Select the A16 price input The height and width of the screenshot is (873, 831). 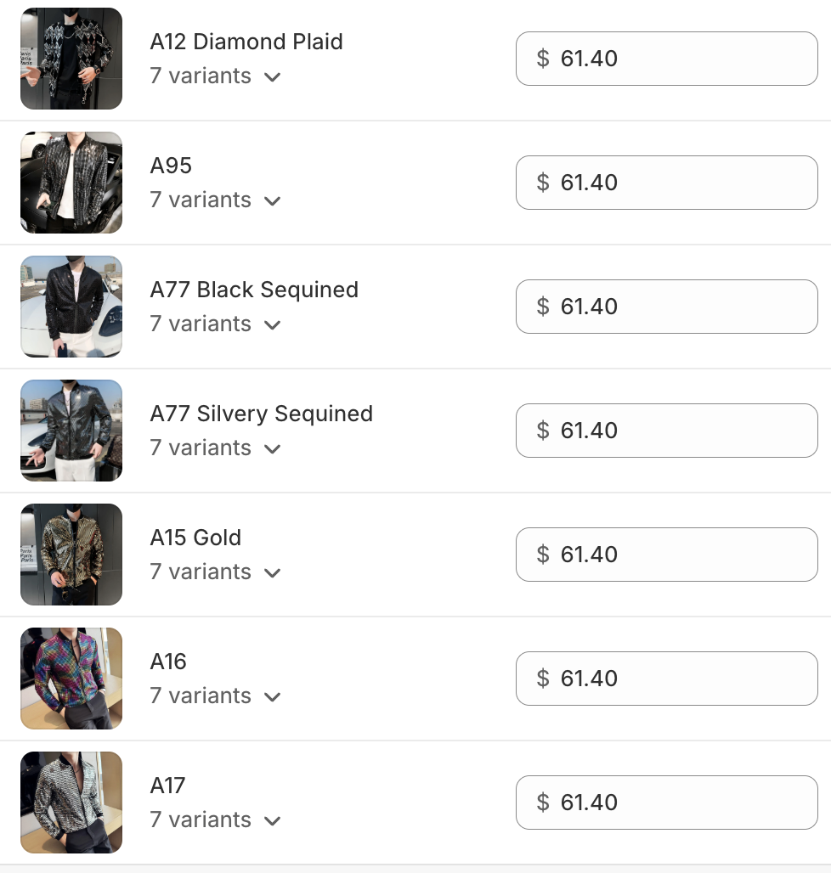tap(666, 679)
